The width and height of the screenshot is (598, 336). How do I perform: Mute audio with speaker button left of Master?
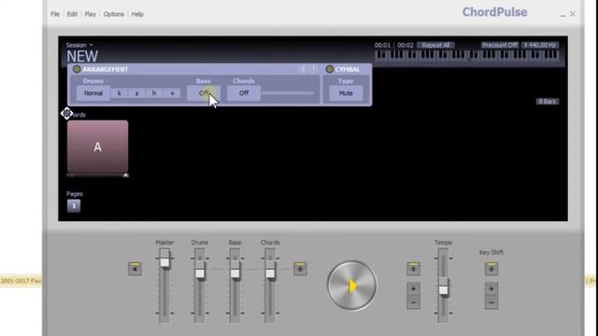(x=135, y=269)
